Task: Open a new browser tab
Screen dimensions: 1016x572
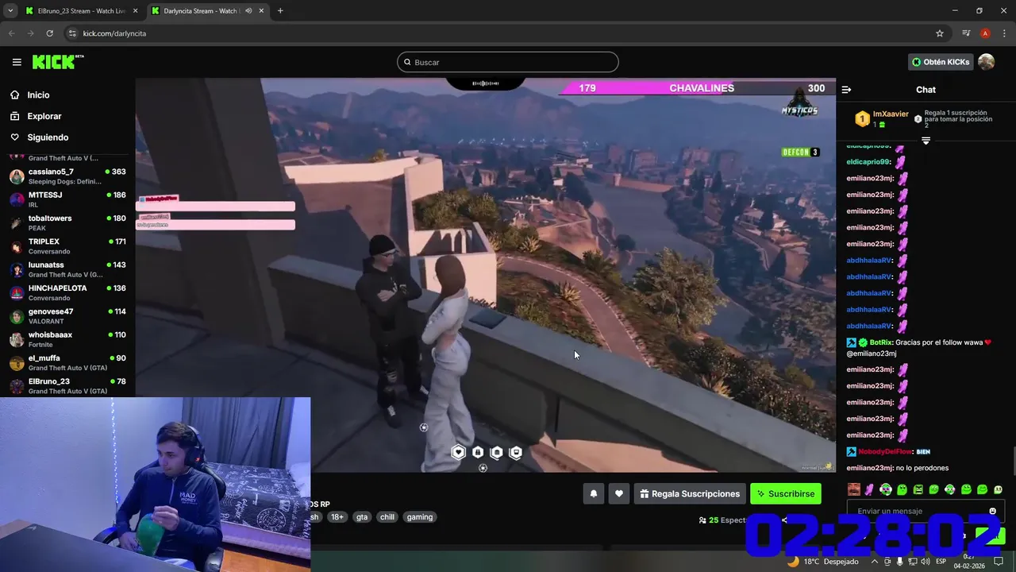Action: (x=280, y=11)
